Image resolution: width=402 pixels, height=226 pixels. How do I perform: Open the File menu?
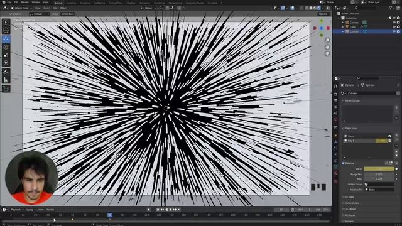[9, 3]
